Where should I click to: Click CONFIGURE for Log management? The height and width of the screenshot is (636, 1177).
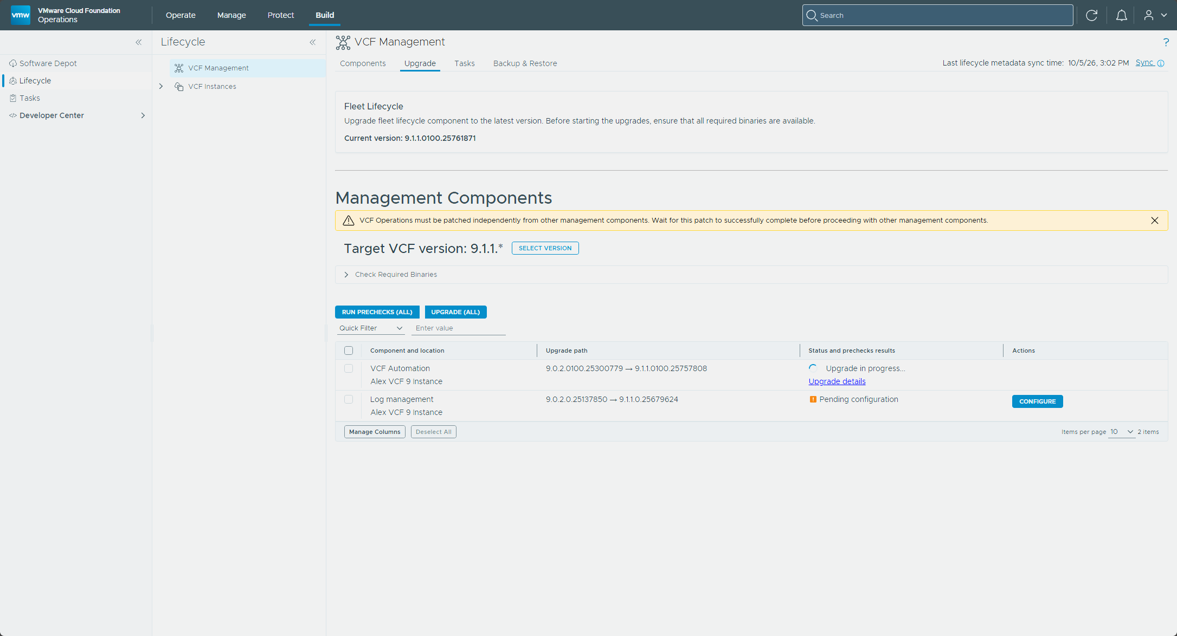[1037, 401]
